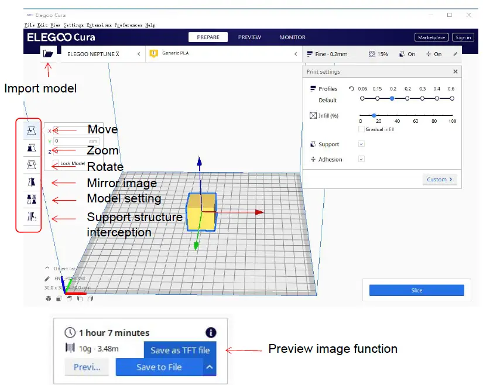Open the File menu

pyautogui.click(x=29, y=25)
